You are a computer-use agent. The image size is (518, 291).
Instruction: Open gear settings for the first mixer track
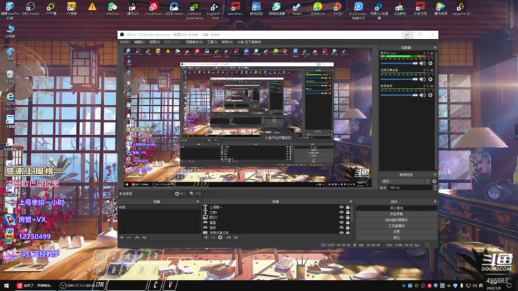click(430, 63)
